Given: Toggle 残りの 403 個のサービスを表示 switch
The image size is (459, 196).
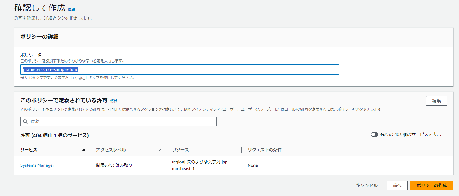Looking at the screenshot, I should point(374,134).
